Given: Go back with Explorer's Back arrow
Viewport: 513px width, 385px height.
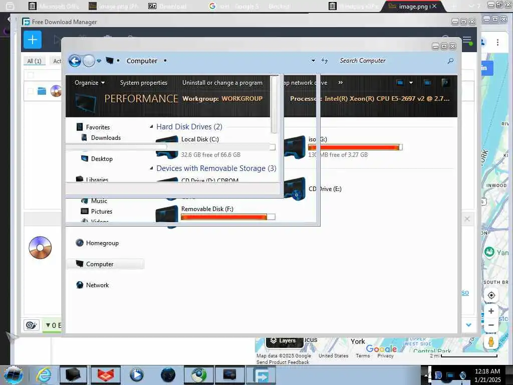Looking at the screenshot, I should click(x=75, y=61).
